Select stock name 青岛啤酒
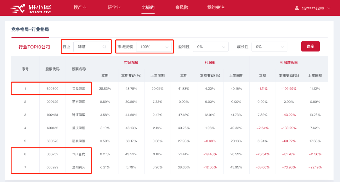The width and height of the screenshot is (340, 182). (x=79, y=89)
